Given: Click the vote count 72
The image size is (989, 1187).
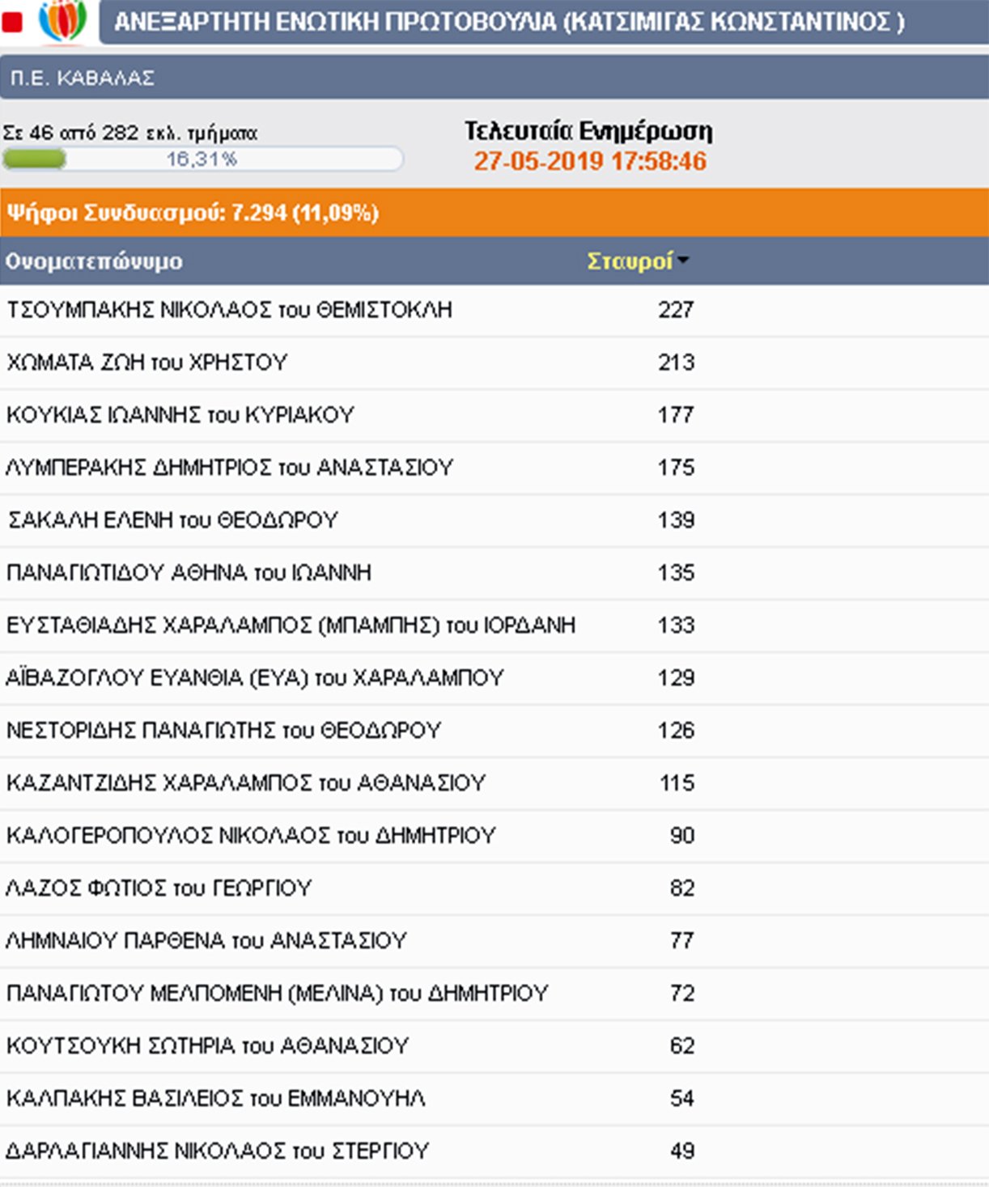Looking at the screenshot, I should (682, 994).
